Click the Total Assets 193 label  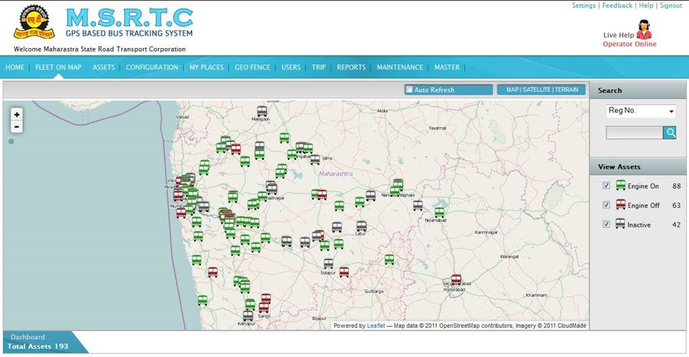coord(38,346)
